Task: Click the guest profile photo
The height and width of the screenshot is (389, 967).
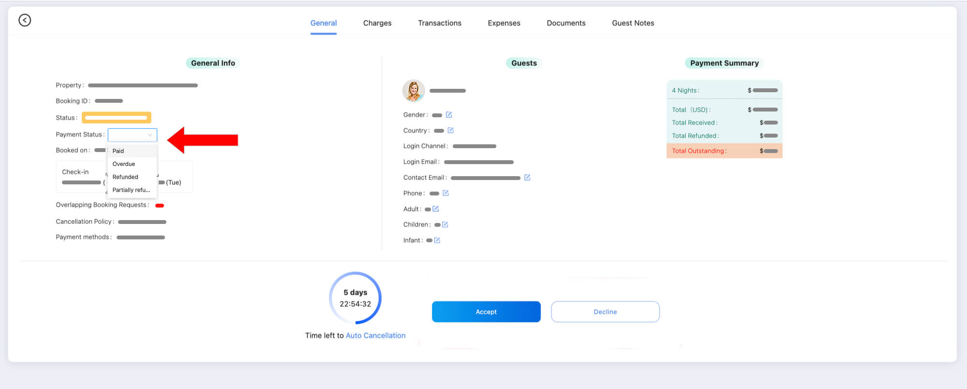Action: (414, 91)
